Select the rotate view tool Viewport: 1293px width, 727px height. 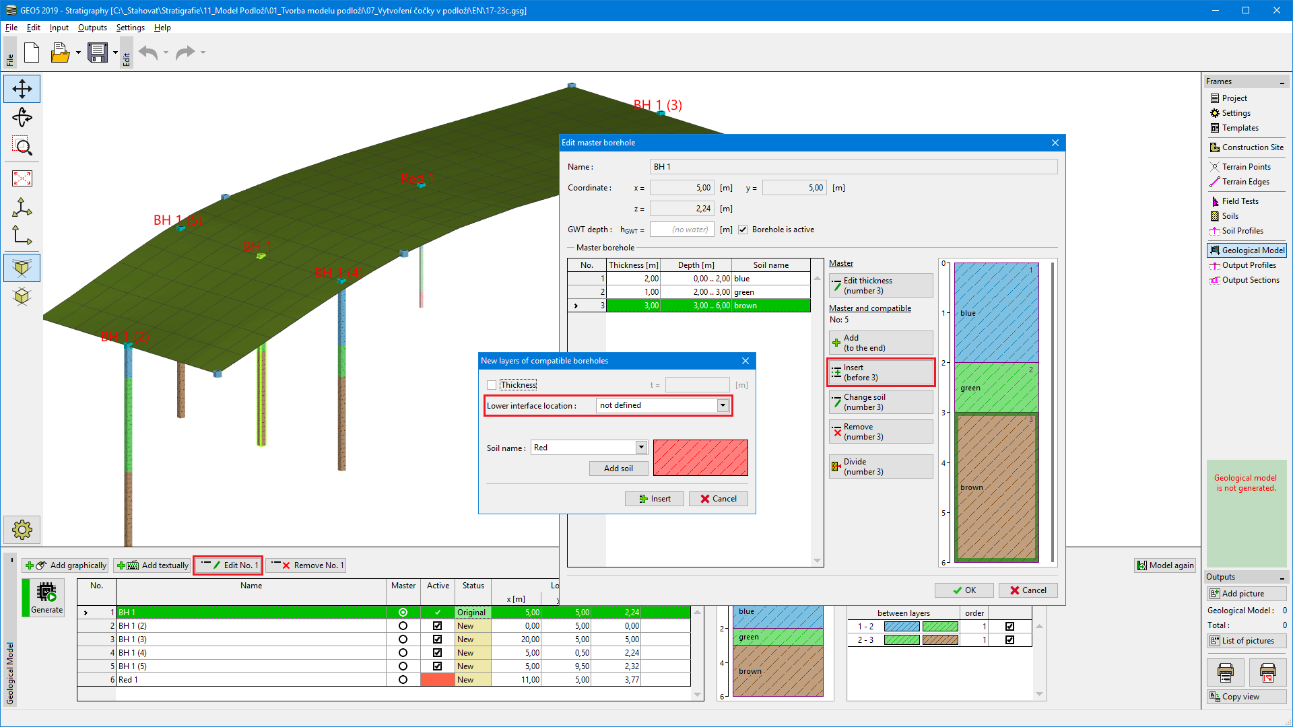[x=22, y=118]
